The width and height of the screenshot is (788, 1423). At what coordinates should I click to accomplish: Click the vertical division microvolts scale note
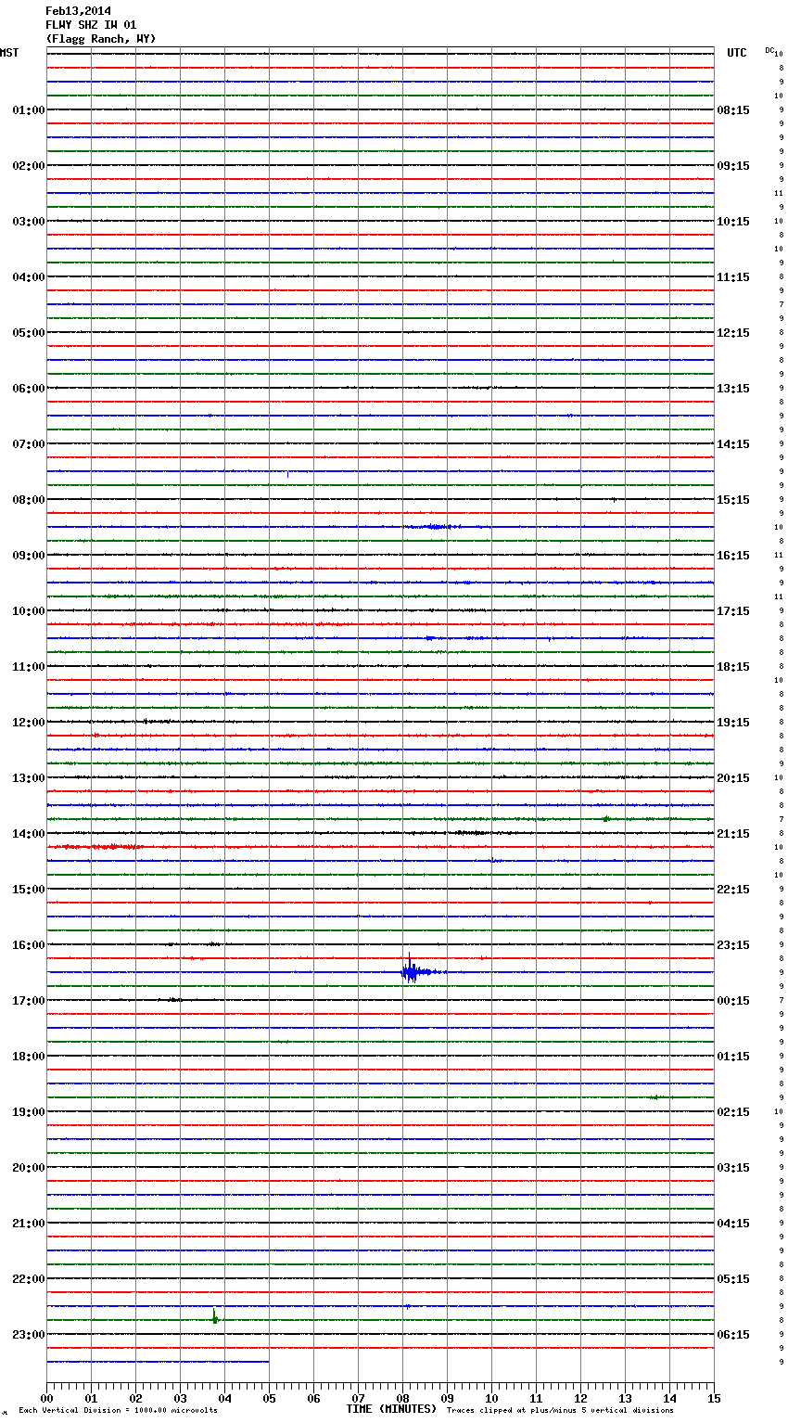tap(118, 1411)
